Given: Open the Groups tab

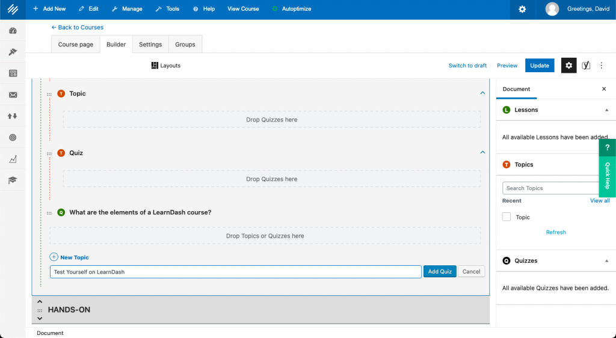Looking at the screenshot, I should [x=185, y=45].
